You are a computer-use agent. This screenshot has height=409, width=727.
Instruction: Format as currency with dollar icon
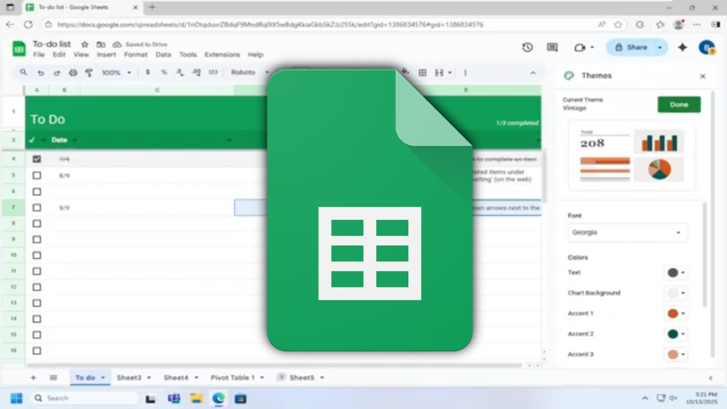point(148,72)
